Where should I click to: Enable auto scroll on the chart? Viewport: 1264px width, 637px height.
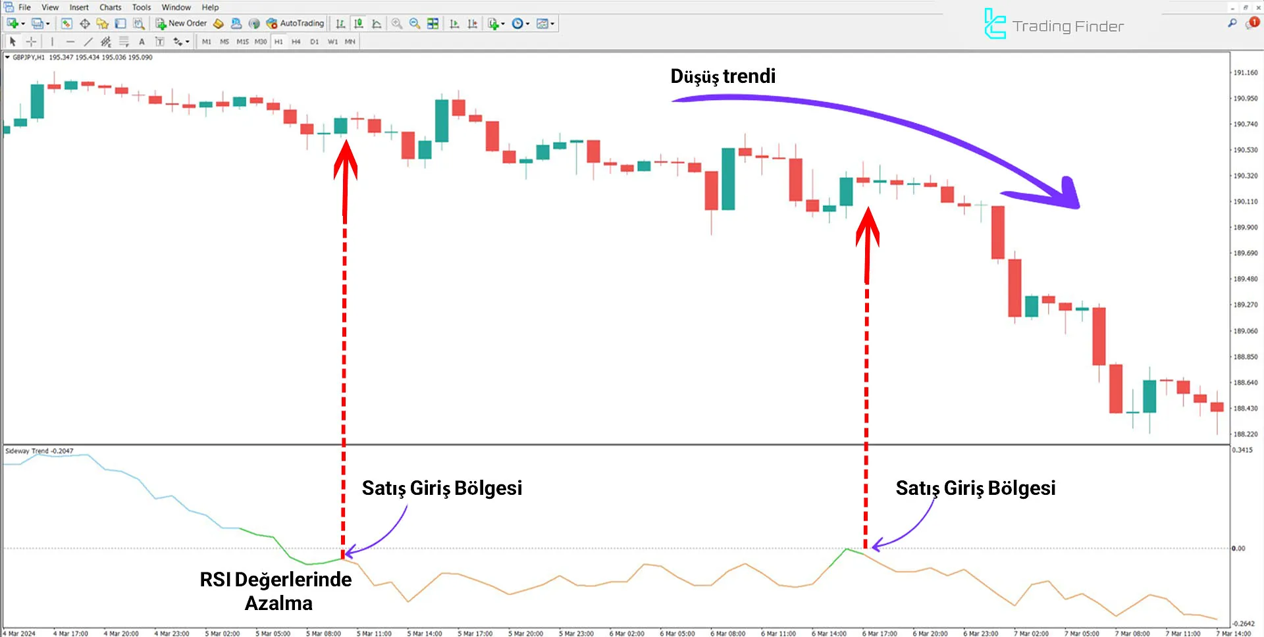tap(454, 24)
